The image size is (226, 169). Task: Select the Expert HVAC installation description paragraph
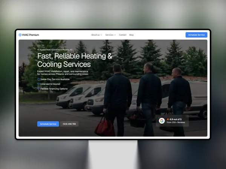[x=63, y=73]
